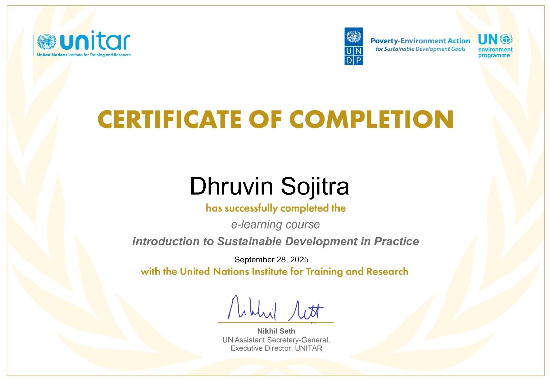Click the blue 'unitar' wordmark
The image size is (550, 382).
click(95, 41)
